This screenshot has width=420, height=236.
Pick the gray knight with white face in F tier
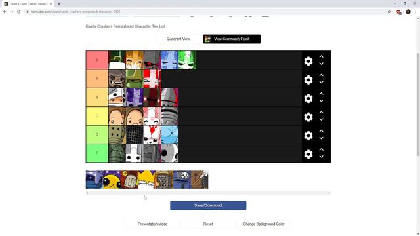click(135, 153)
